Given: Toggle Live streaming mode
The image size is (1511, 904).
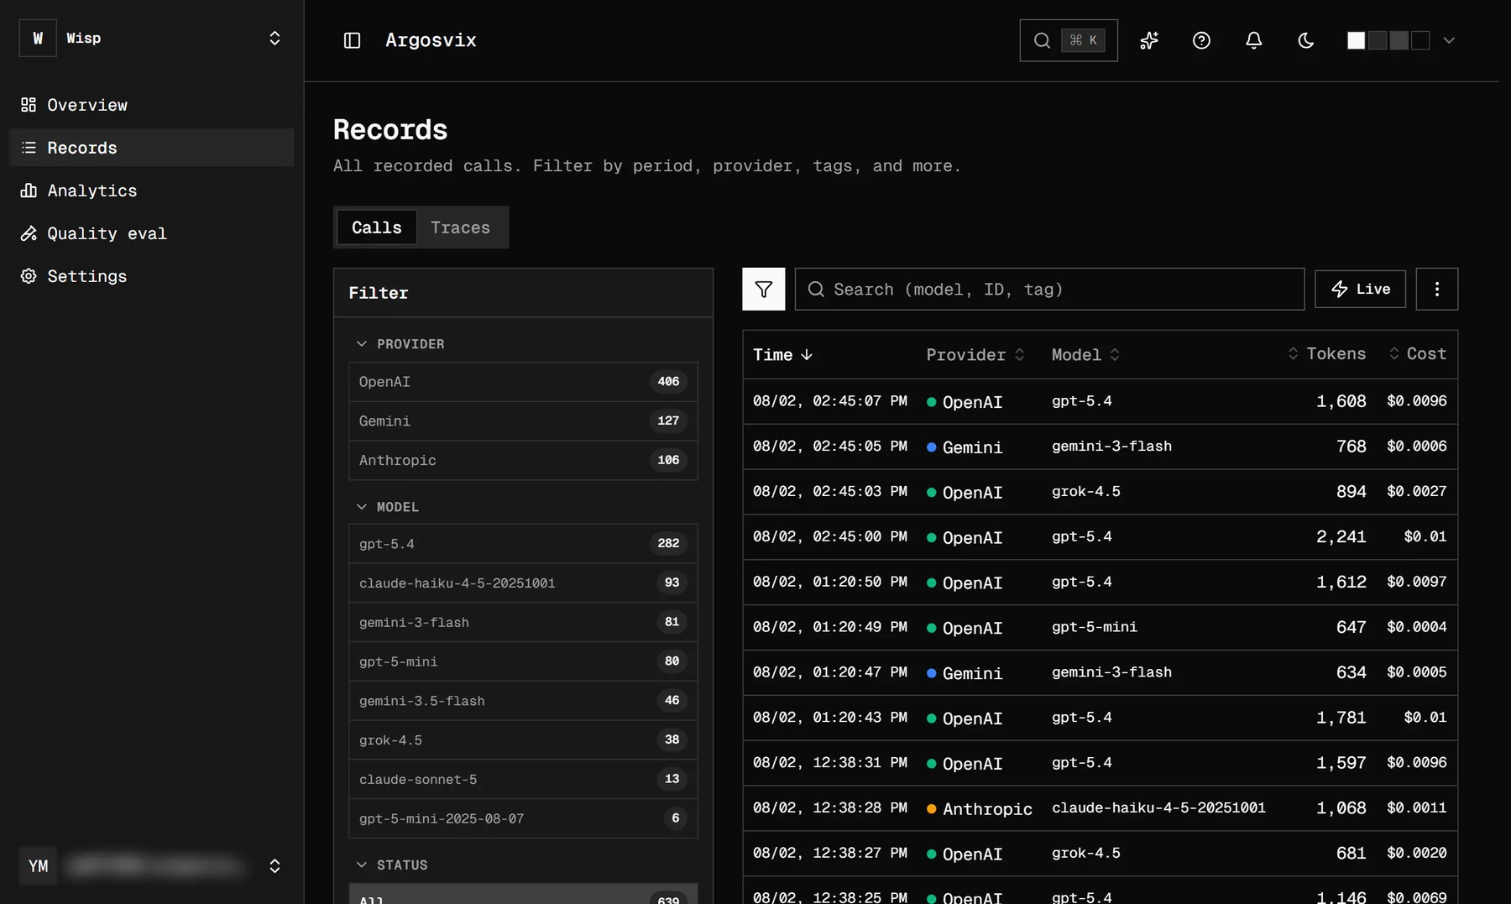Looking at the screenshot, I should pos(1360,289).
